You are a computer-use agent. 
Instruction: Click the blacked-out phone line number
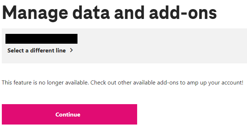41,39
